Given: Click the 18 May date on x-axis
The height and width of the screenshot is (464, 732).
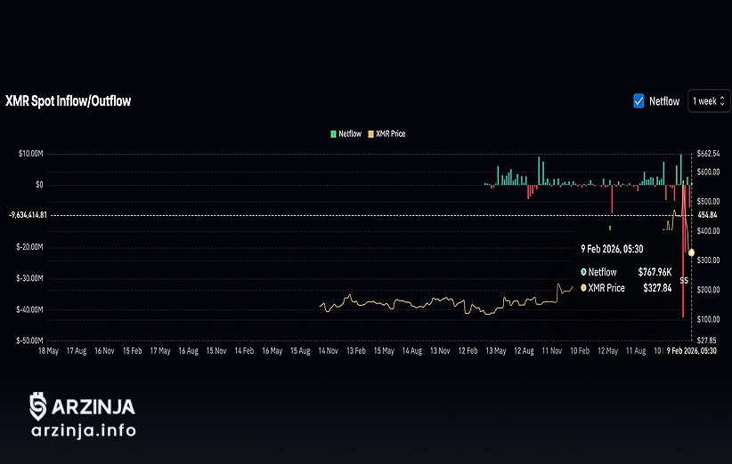Looking at the screenshot, I should tap(47, 351).
